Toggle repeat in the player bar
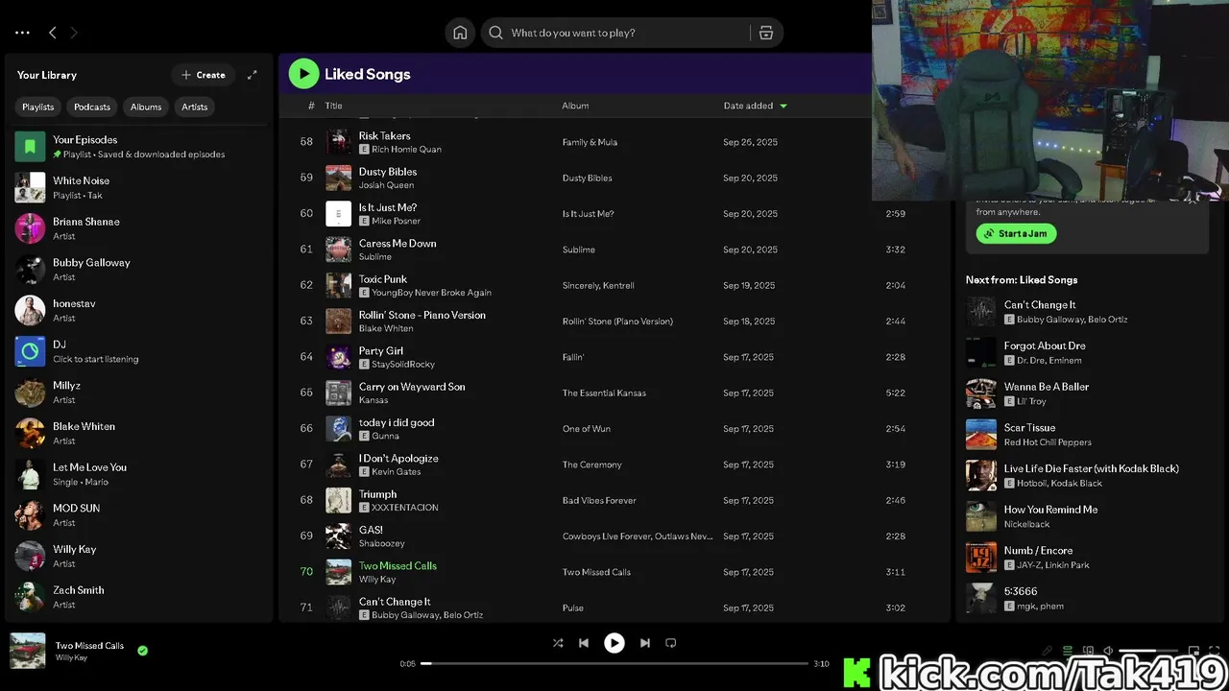The image size is (1229, 691). point(671,643)
